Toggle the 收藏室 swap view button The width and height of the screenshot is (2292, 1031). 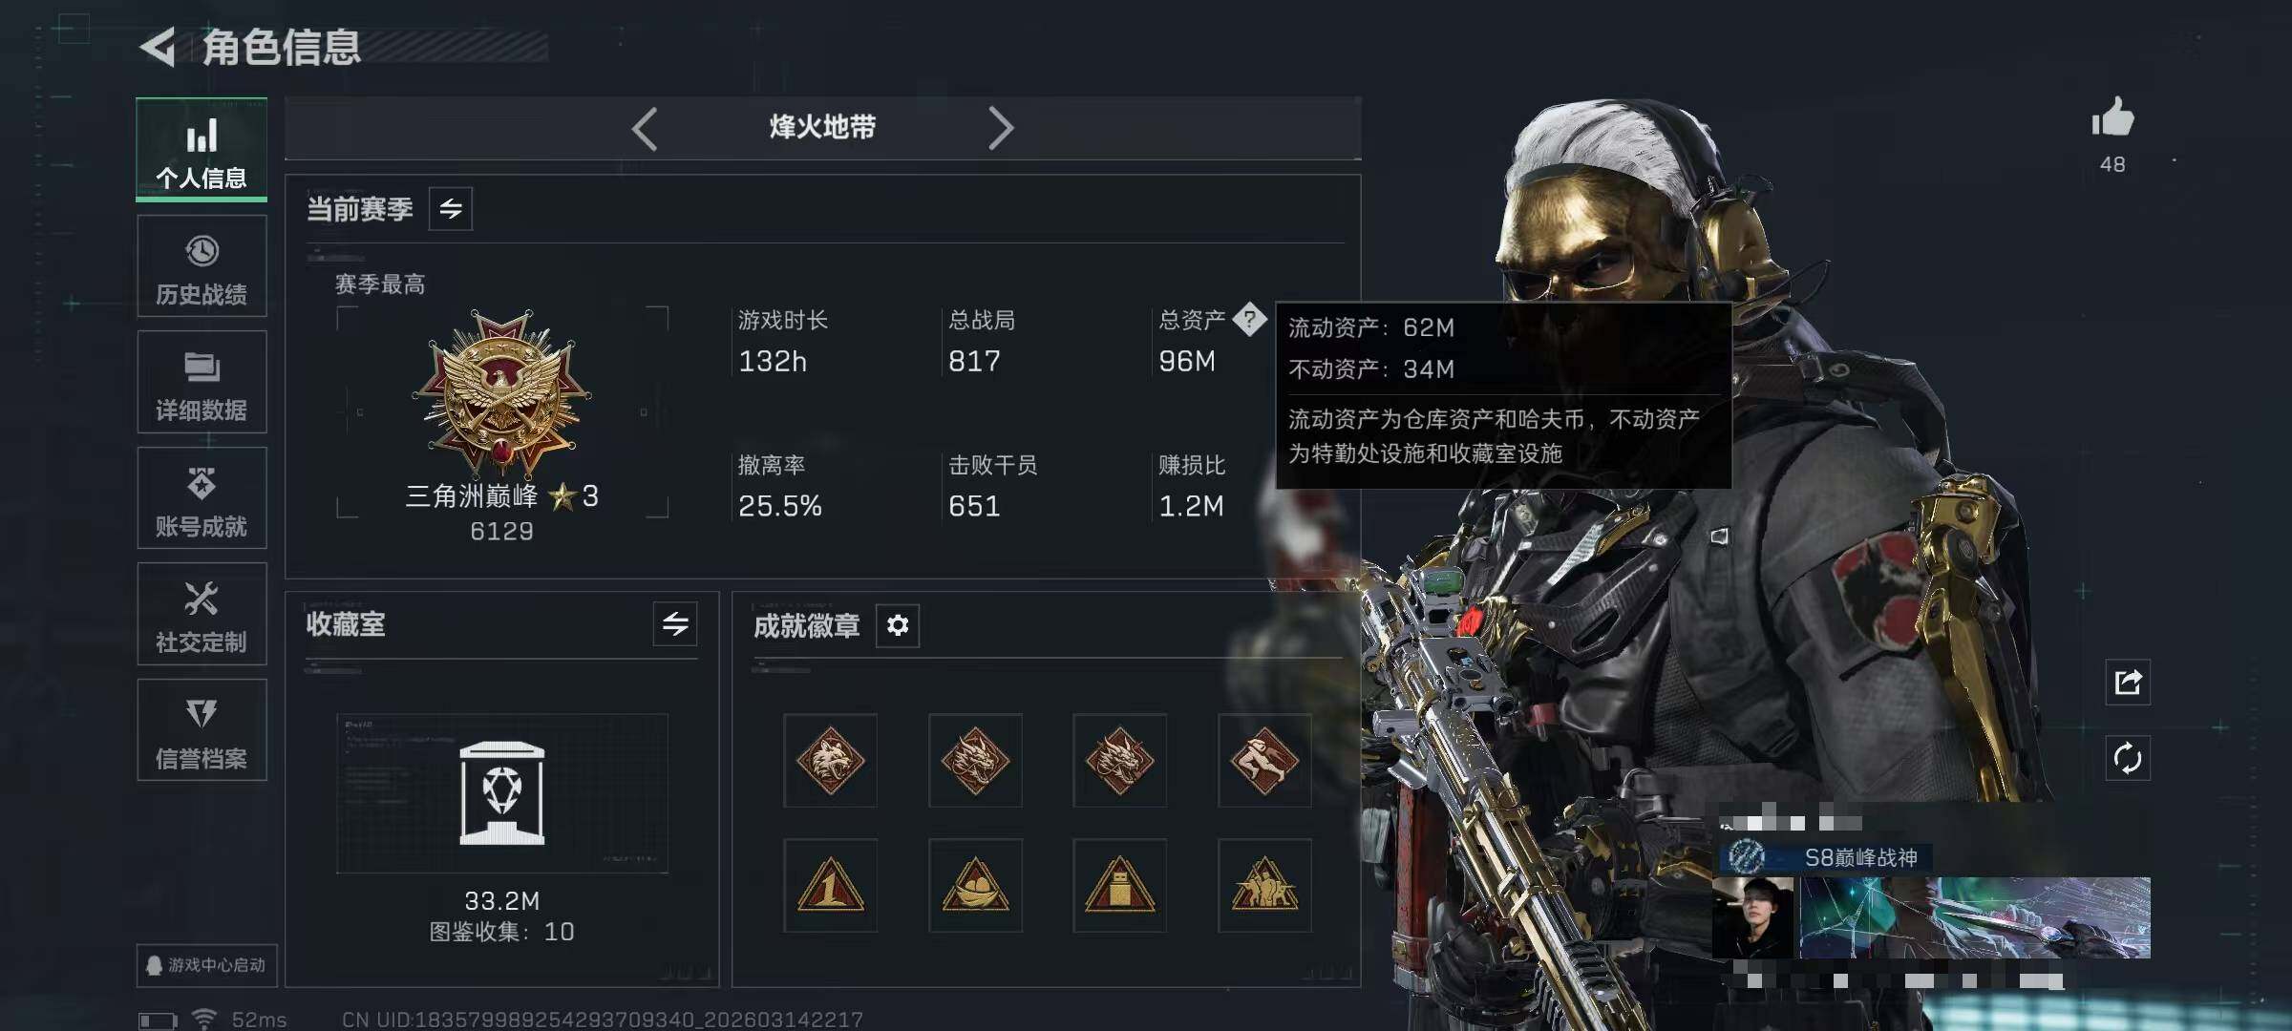coord(675,624)
